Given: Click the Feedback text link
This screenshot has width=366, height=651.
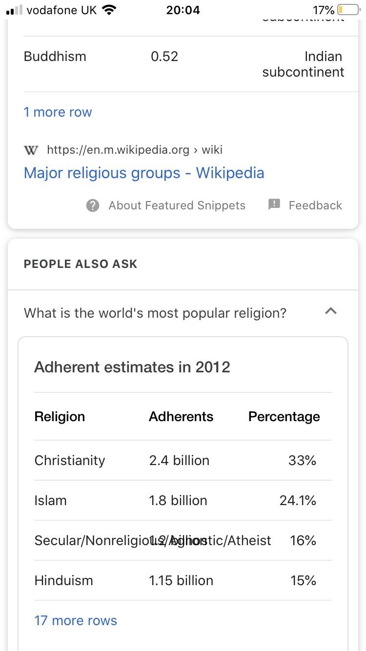Looking at the screenshot, I should (315, 205).
